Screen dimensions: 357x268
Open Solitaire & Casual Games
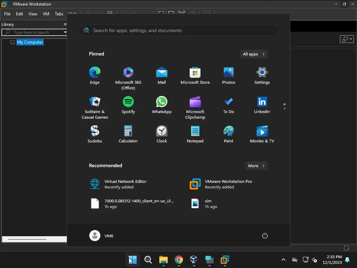tap(95, 108)
